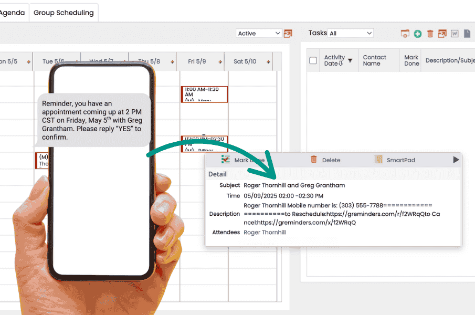
Task: Click the pop-out icon next to Active dropdown
Action: 288,34
